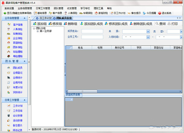Open 业绩统计 in team sidebar
The height and width of the screenshot is (133, 184).
coord(17,78)
